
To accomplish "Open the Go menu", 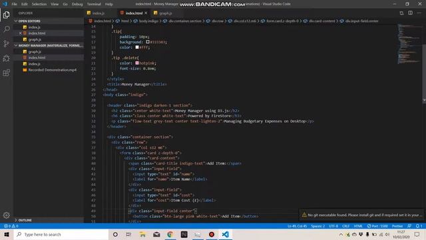I will (x=65, y=4).
